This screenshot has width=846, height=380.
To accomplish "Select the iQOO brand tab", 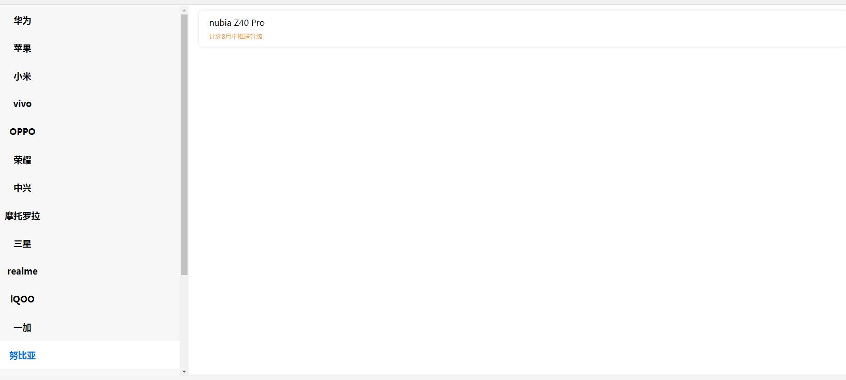I will 22,299.
